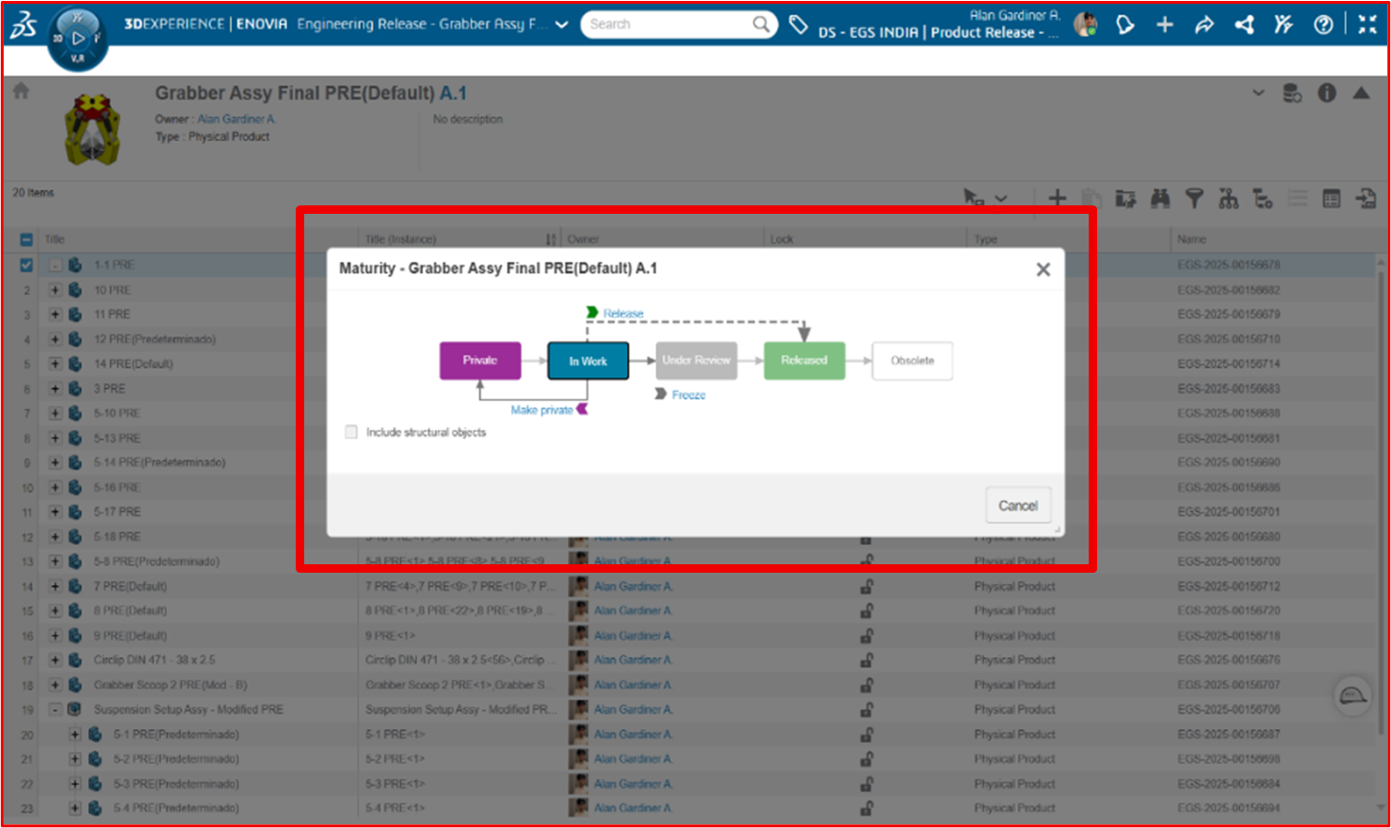Expand the Circlip DIN 471 row
The image size is (1391, 828).
click(55, 660)
